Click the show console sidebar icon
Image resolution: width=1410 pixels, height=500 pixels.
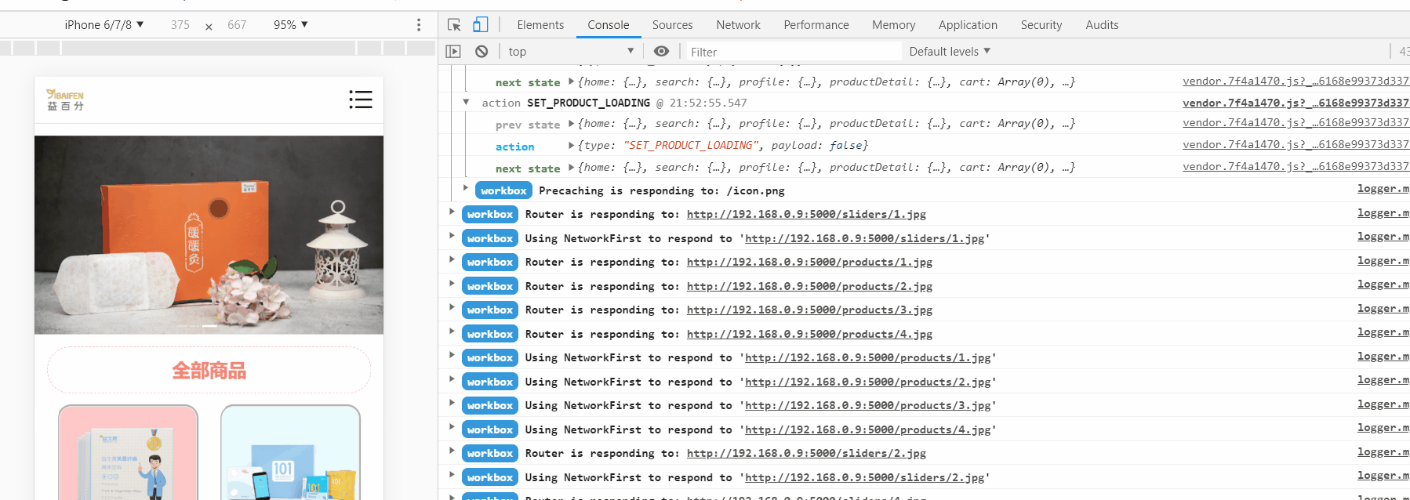click(453, 52)
